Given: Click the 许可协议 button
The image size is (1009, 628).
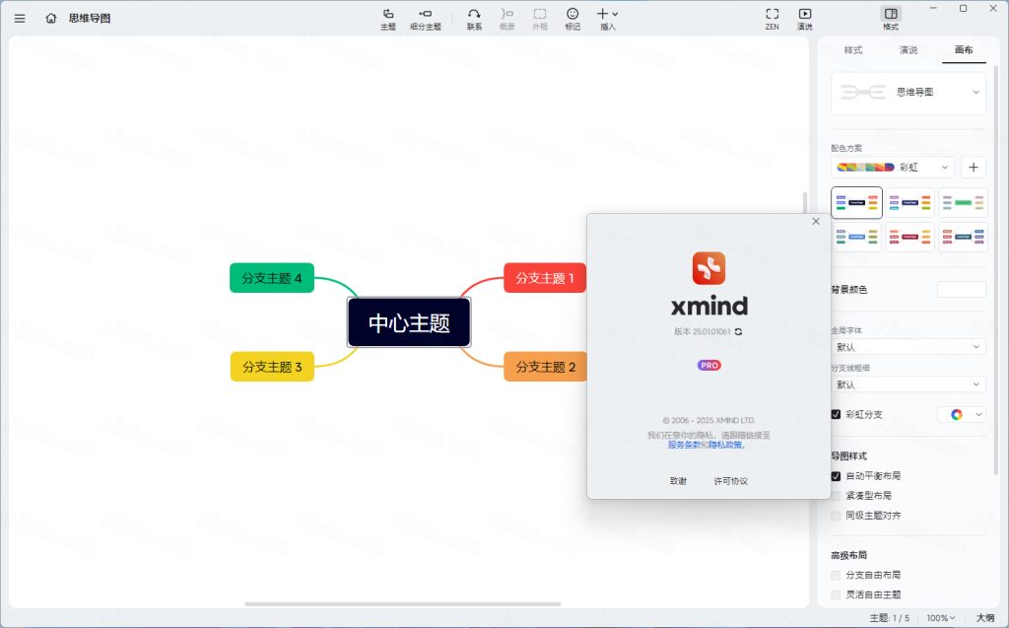Looking at the screenshot, I should point(731,481).
